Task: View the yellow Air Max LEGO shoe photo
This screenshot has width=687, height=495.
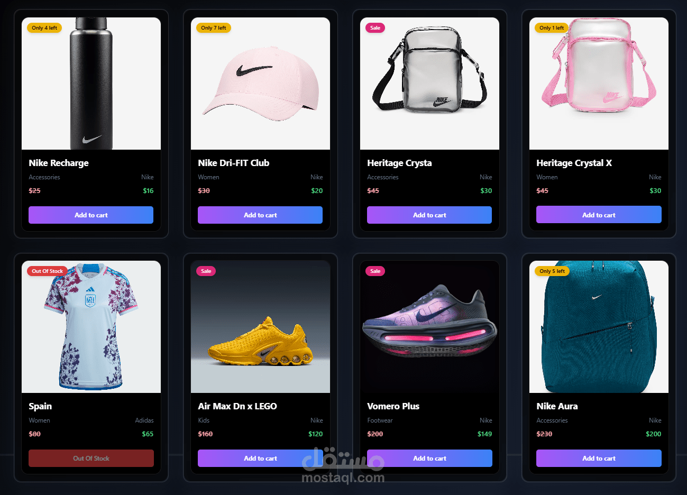Action: pos(260,327)
